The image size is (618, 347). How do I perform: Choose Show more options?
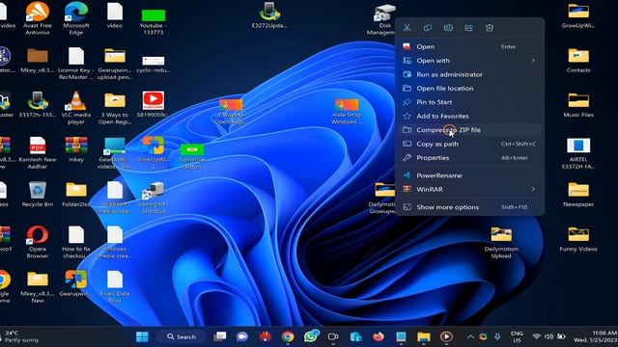469,207
